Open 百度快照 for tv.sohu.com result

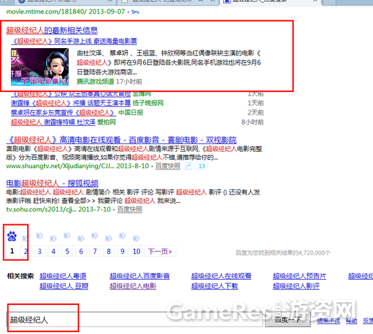130,209
